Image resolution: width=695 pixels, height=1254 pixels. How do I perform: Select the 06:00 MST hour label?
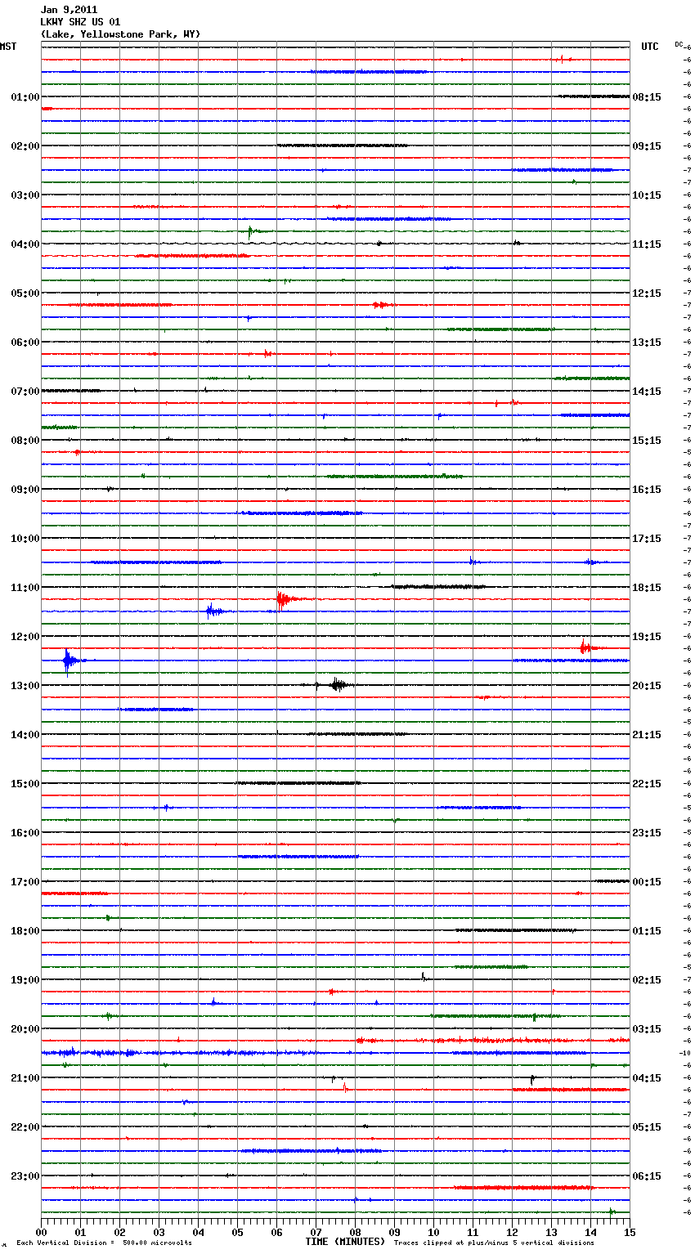[x=25, y=343]
